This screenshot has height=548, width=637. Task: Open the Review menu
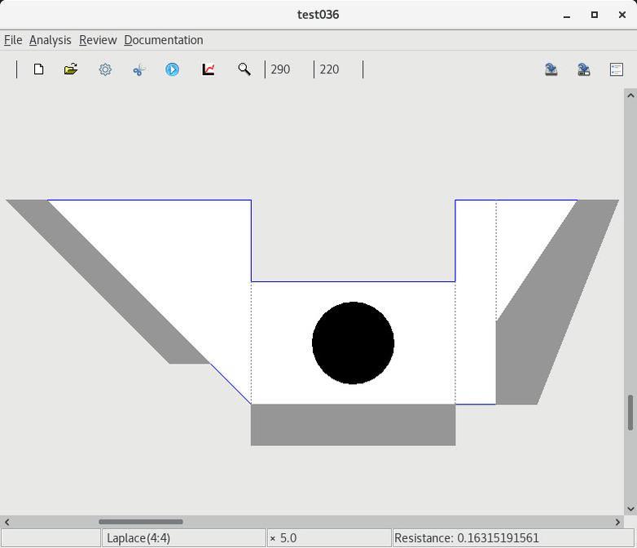(98, 40)
